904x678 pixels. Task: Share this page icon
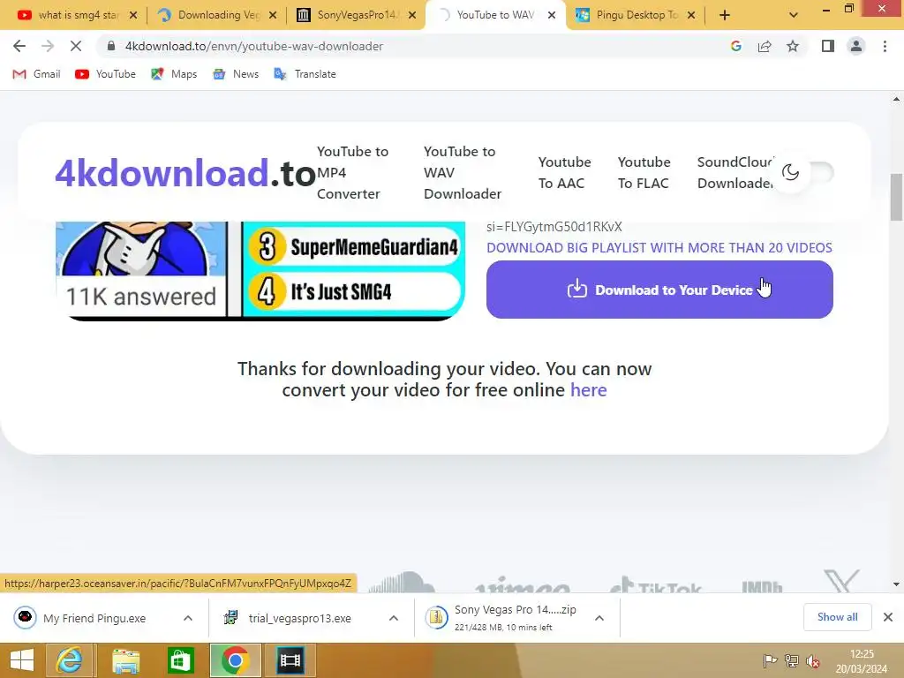tap(765, 46)
